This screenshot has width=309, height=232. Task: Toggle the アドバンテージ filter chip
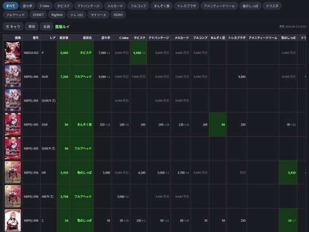tap(88, 6)
